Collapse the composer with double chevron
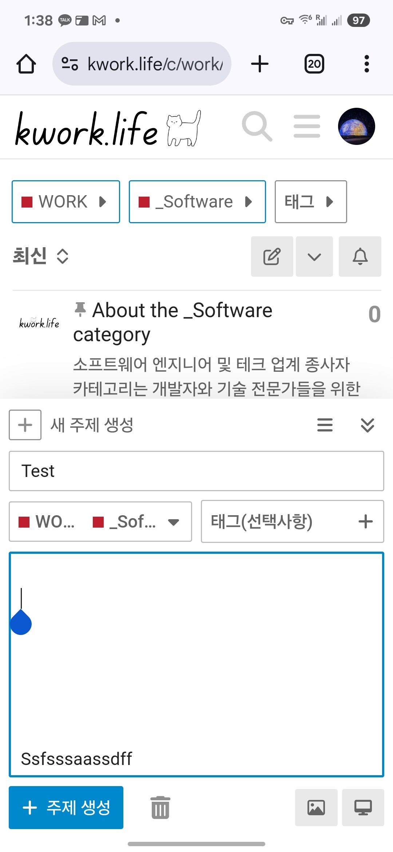The image size is (393, 852). [367, 425]
